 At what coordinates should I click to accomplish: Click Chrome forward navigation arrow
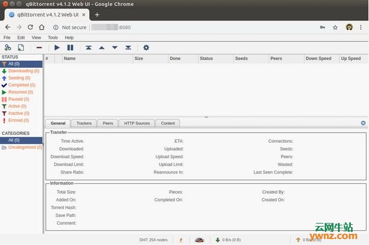(x=19, y=27)
